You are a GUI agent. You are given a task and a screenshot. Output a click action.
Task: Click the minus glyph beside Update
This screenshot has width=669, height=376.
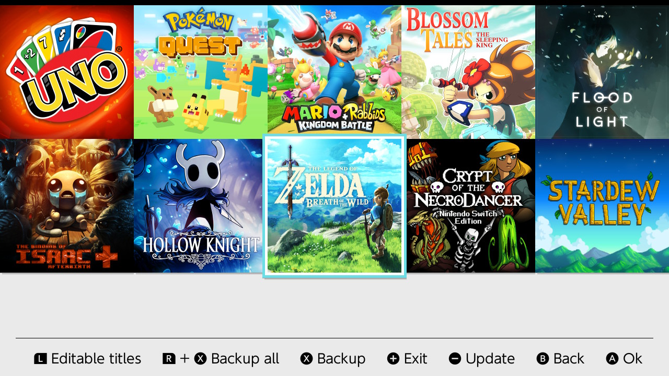pyautogui.click(x=455, y=359)
